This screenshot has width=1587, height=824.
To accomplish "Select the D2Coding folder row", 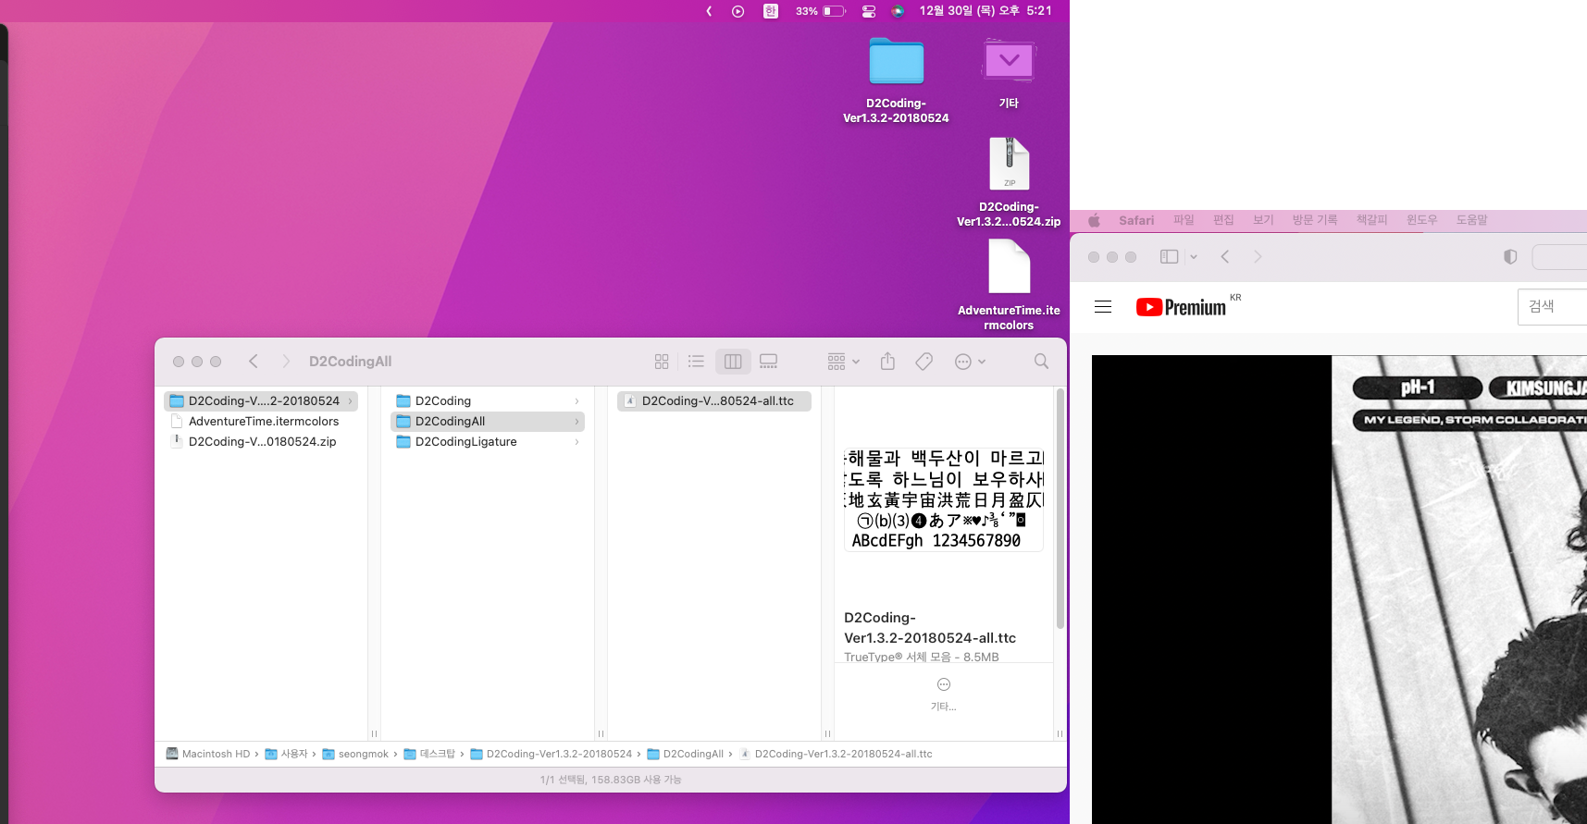I will 488,401.
